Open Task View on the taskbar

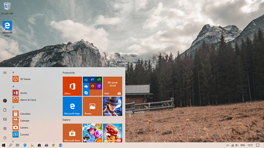click(x=17, y=145)
